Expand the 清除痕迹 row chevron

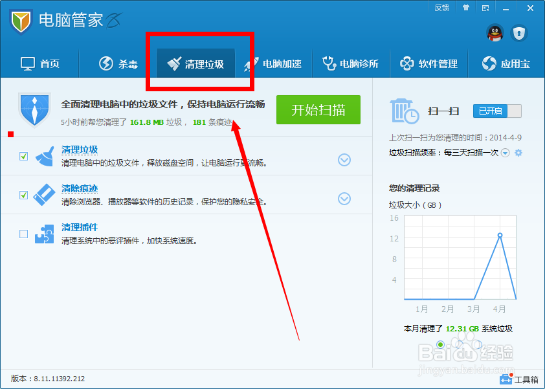coord(344,199)
